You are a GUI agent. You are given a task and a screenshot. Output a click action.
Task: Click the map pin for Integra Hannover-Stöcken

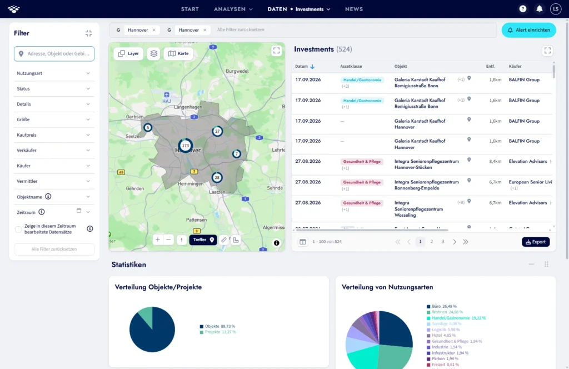[x=469, y=159]
